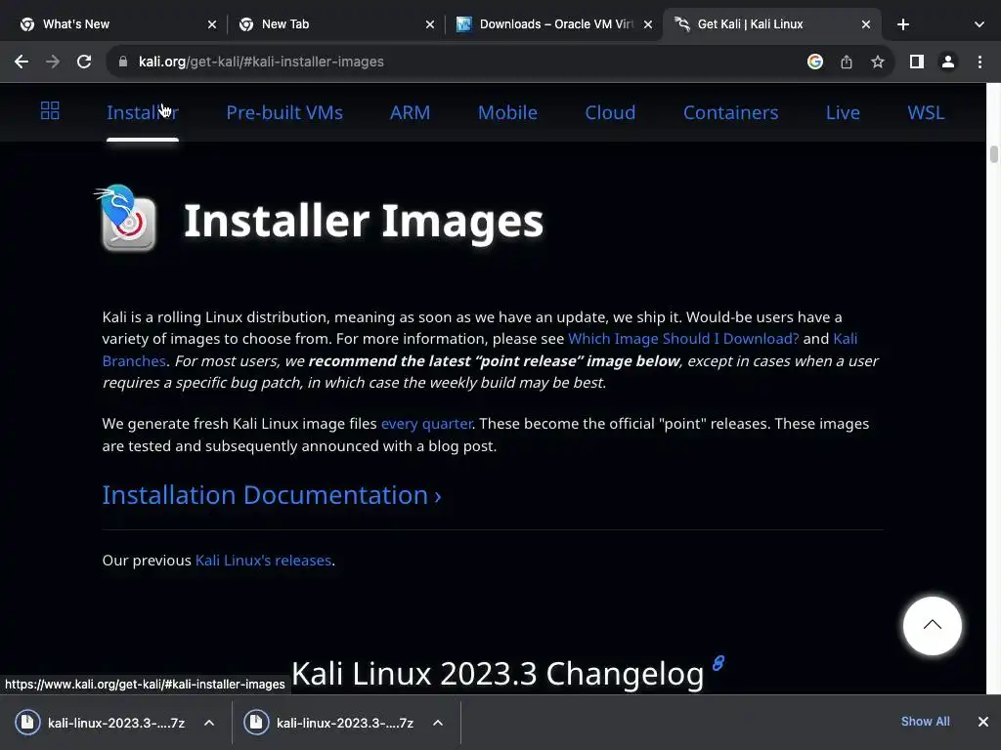
Task: Bookmark this page with the star icon
Action: tap(878, 62)
